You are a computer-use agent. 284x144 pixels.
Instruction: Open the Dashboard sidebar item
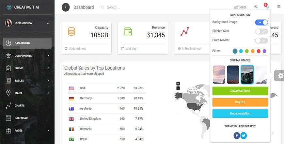point(27,43)
